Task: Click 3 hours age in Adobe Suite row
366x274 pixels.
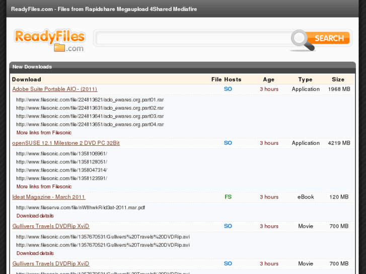Action: [269, 89]
